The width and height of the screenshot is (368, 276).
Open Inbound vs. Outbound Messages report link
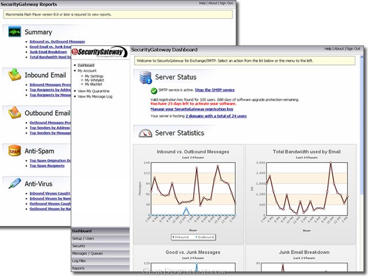57,41
